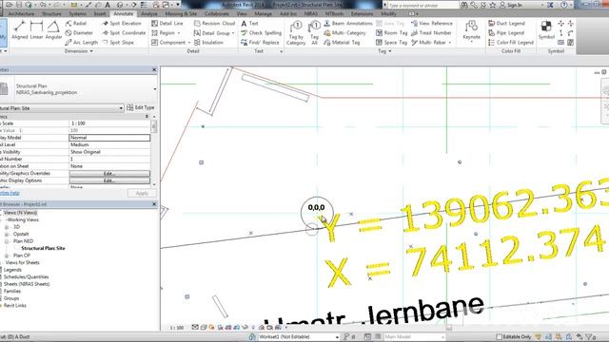Click Edit for Graphic Display Options
The image size is (609, 342).
pyautogui.click(x=109, y=180)
